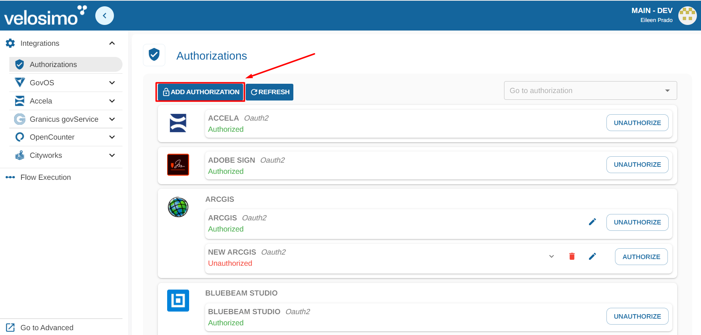Click the Eileen Prado user name
The width and height of the screenshot is (701, 335).
coord(656,20)
